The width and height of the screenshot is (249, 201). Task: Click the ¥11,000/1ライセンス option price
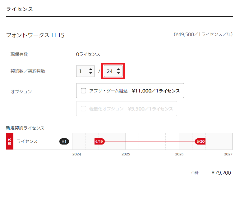(156, 91)
